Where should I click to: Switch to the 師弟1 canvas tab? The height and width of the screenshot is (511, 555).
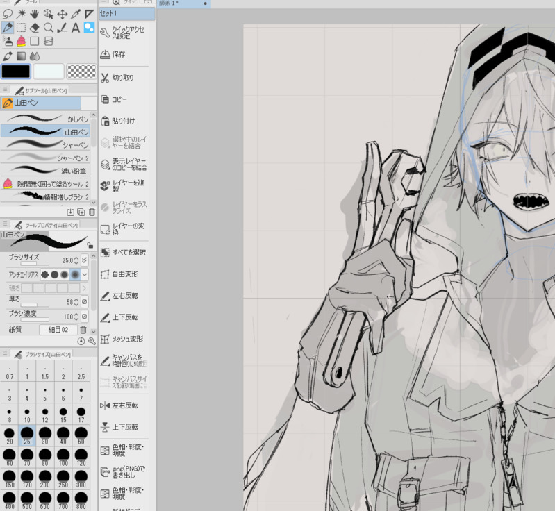183,3
